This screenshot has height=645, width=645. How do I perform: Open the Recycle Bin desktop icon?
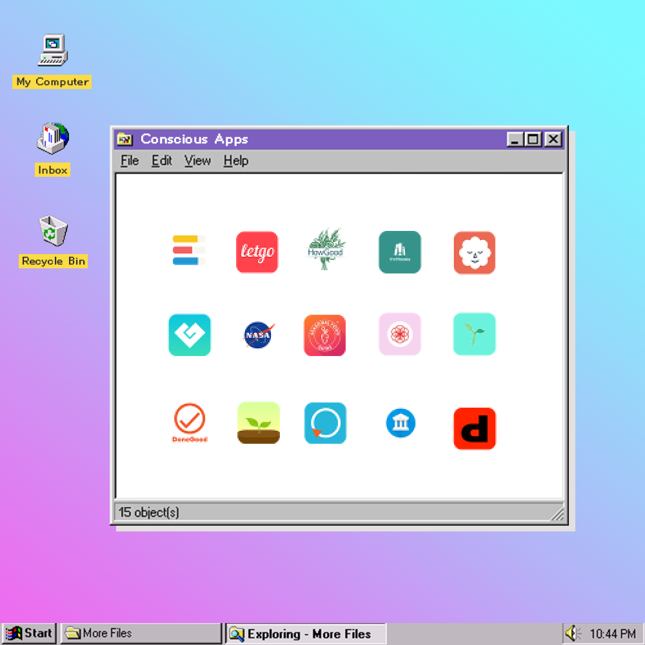[x=53, y=231]
